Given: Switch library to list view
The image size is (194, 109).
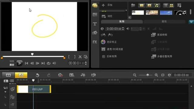Looking at the screenshot, I should point(166,5).
